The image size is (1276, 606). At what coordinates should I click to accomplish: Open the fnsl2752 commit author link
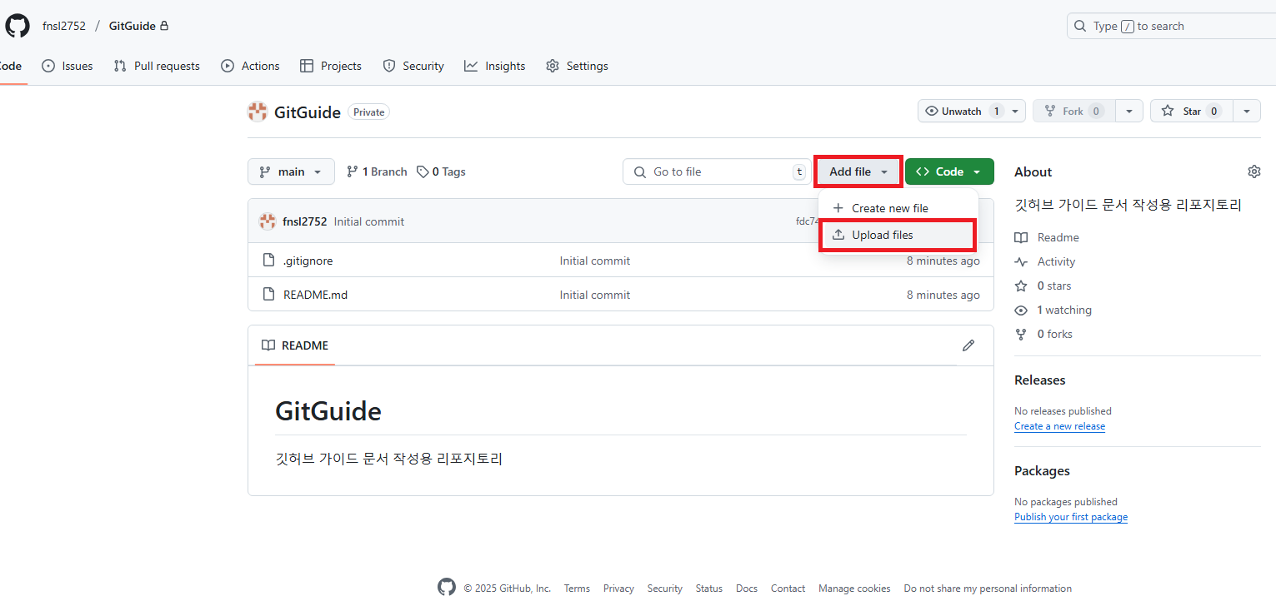click(304, 221)
